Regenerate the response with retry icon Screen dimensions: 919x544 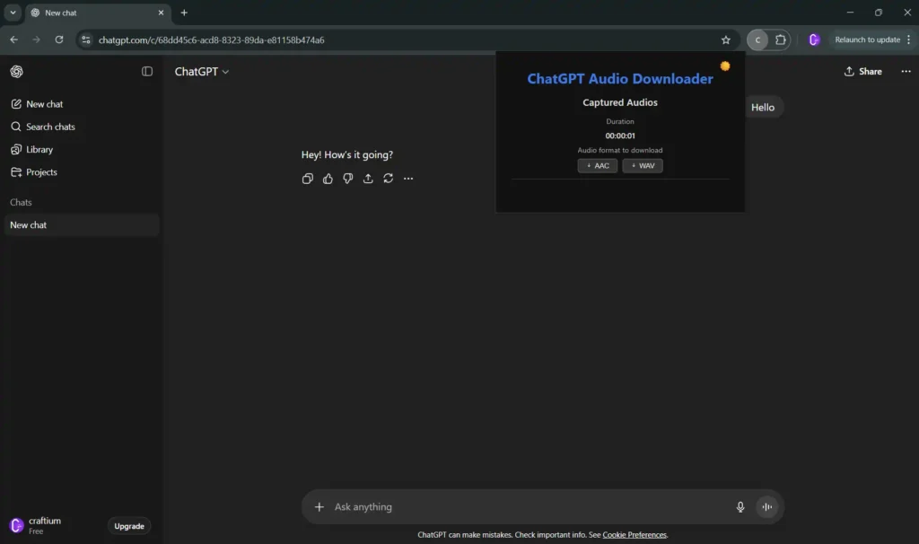coord(389,179)
